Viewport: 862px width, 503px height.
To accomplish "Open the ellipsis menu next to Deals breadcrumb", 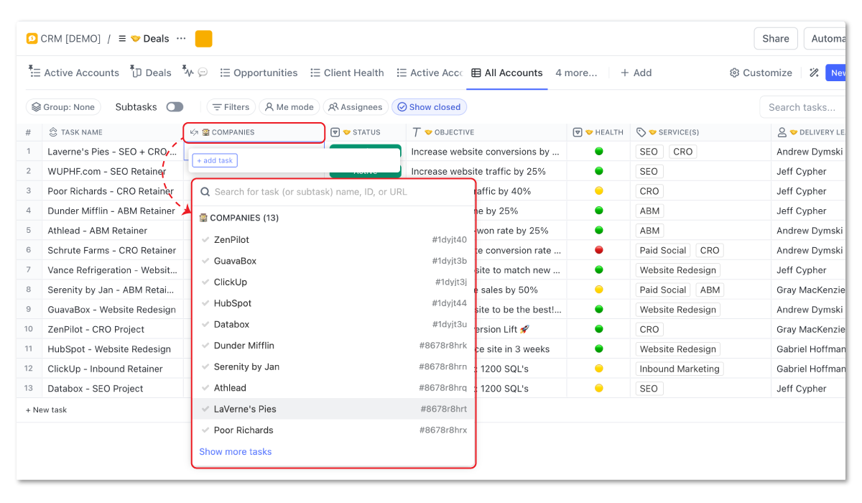I will (180, 38).
